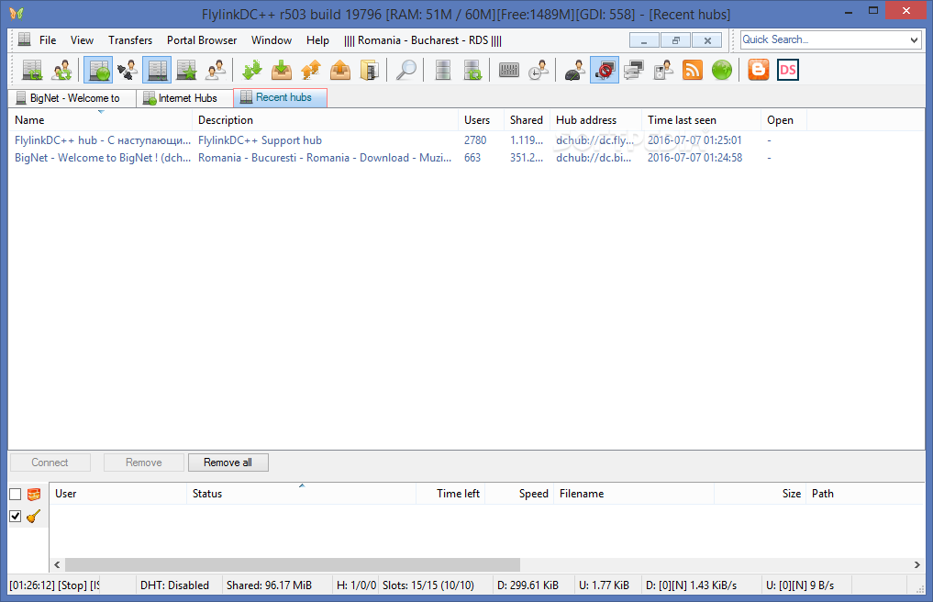Open the Romania - Bucharest - RDS menu item
933x602 pixels.
(423, 40)
